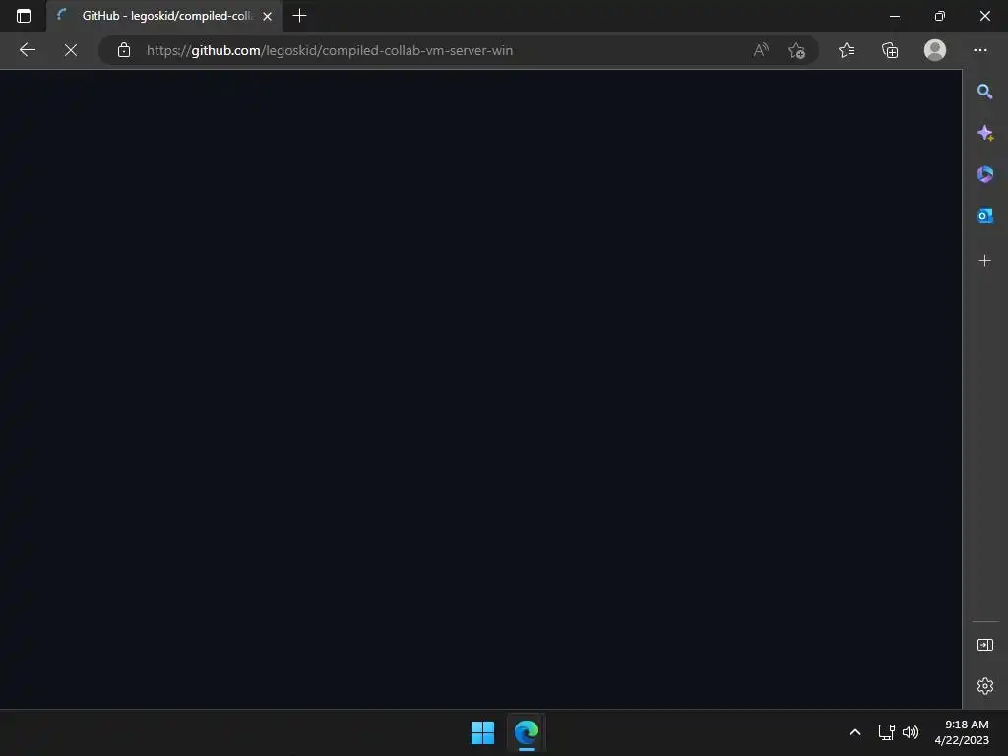
Task: Open the Windows Start menu
Action: 482,732
